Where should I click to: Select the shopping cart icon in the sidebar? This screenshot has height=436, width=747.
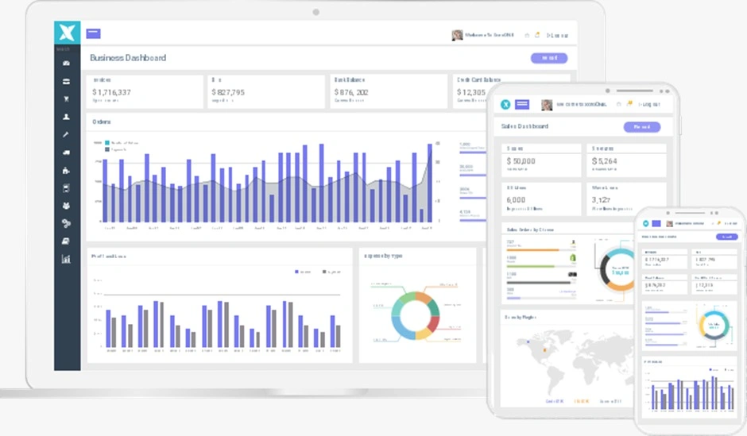click(66, 99)
